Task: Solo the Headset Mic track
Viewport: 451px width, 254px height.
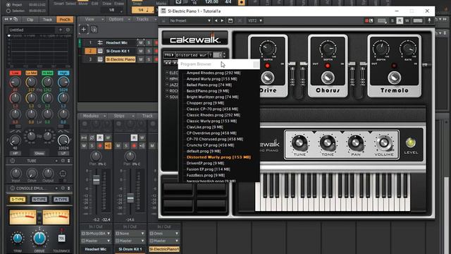Action: (x=149, y=42)
